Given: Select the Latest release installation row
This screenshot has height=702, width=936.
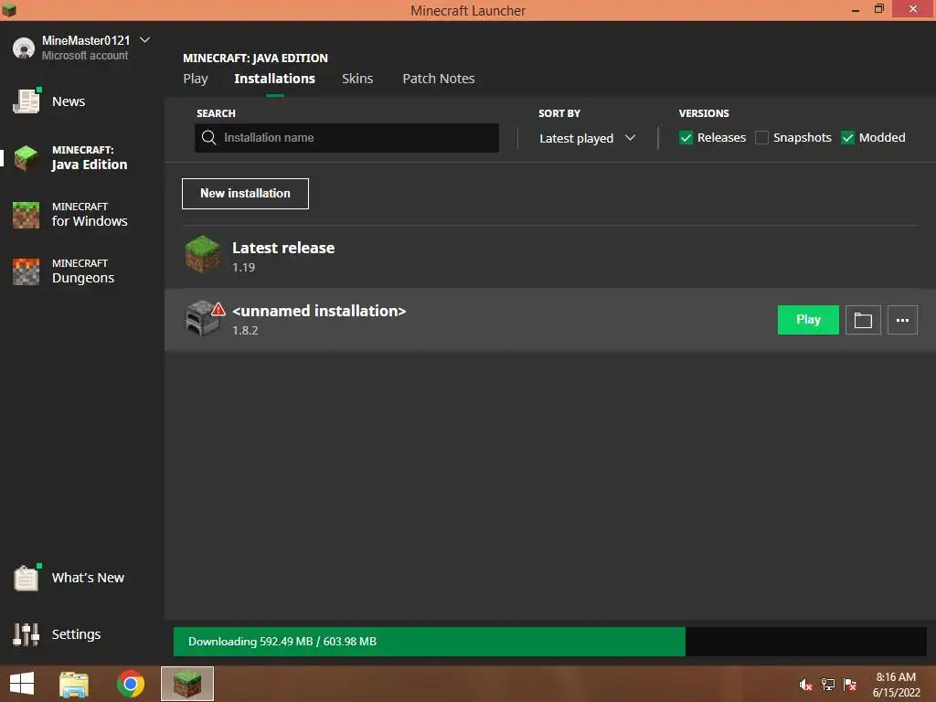Looking at the screenshot, I should click(x=549, y=257).
